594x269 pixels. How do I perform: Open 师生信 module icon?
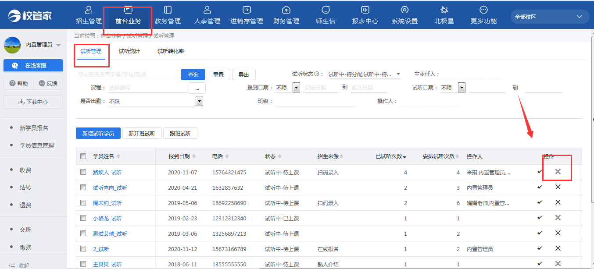coord(326,10)
